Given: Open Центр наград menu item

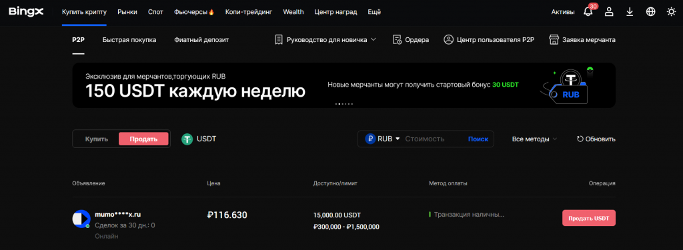Looking at the screenshot, I should pyautogui.click(x=335, y=12).
